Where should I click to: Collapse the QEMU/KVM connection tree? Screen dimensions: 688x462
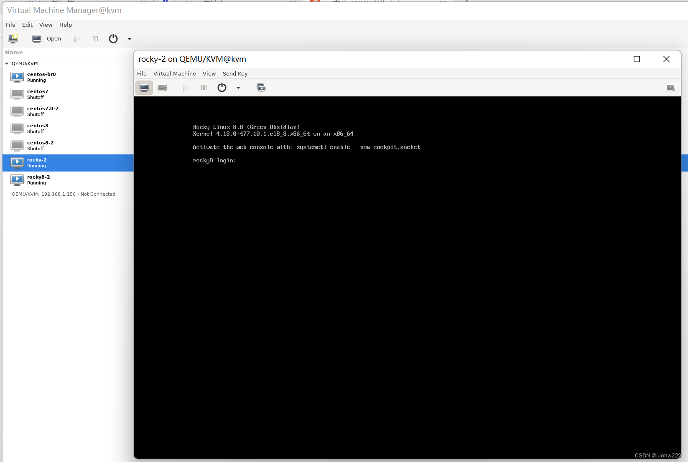click(6, 63)
